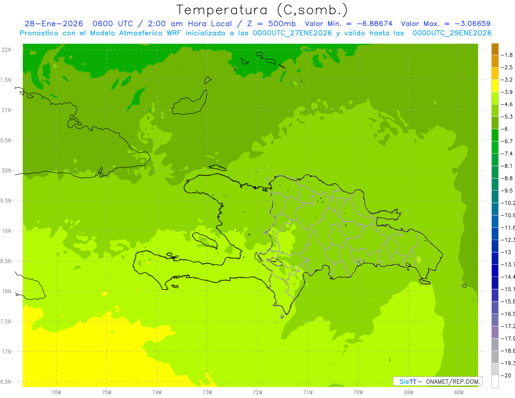Pick the teal swatch between -9.5 and -10.2
Screen dimensions: 515x398
coord(495,197)
